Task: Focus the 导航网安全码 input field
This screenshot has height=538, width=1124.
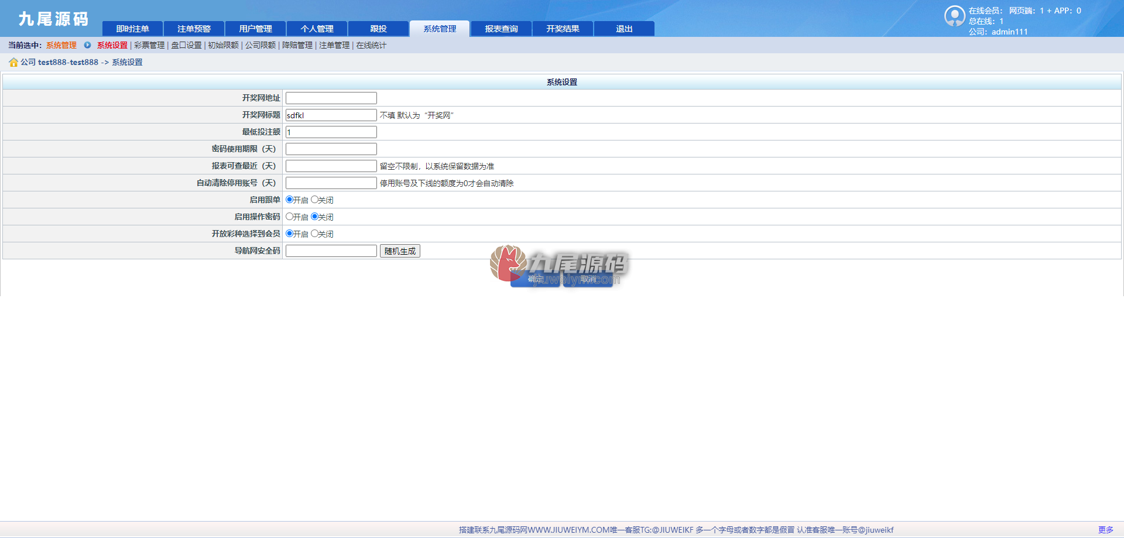Action: point(331,251)
